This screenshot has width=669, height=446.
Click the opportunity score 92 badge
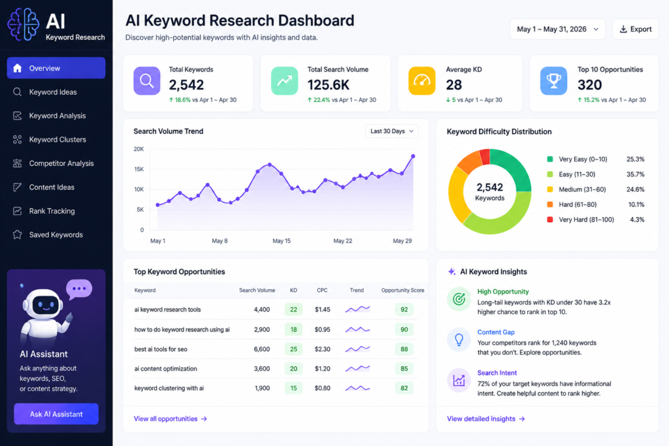404,310
